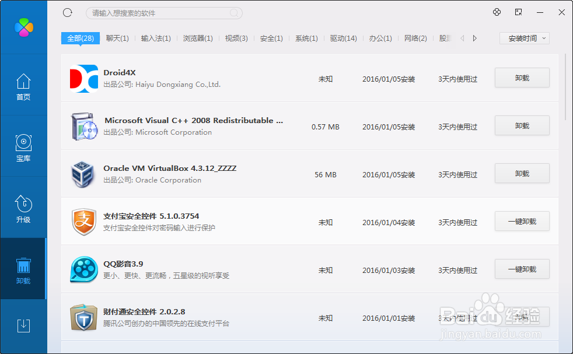573x354 pixels.
Task: Click Haiyu Dongxiang Co.,Ltd. publisher text
Action: (178, 85)
